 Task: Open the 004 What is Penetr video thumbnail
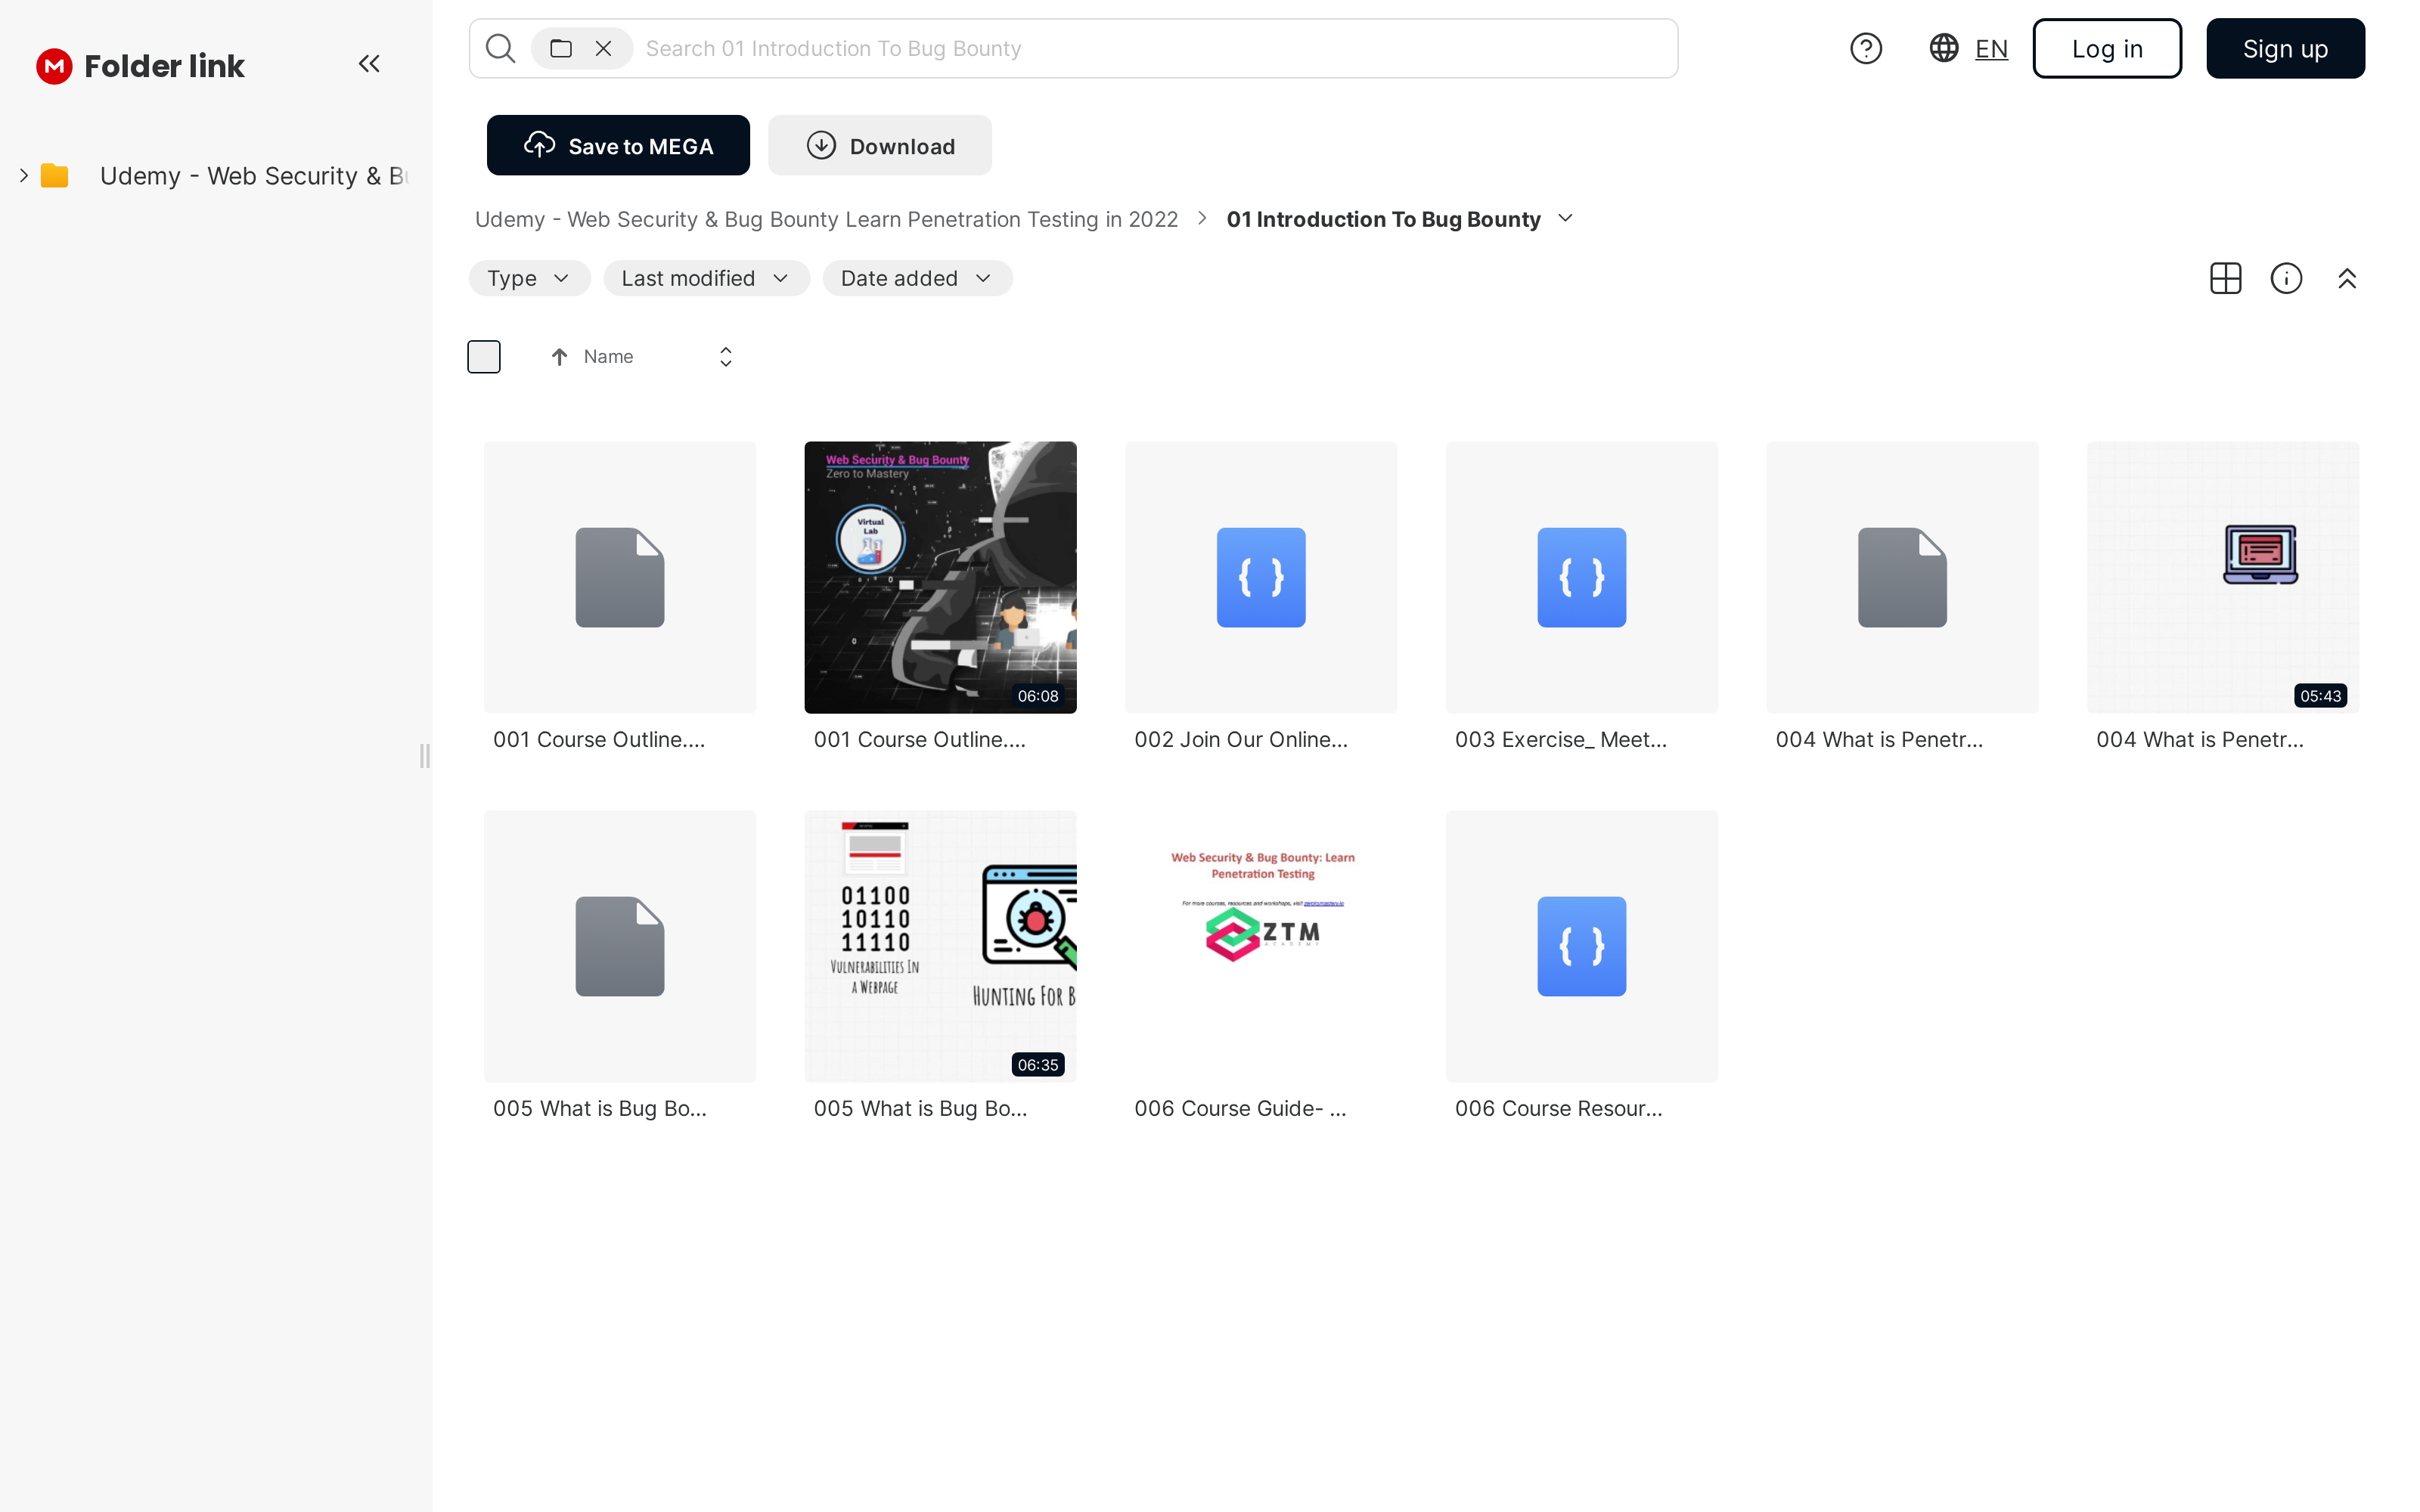tap(2222, 577)
